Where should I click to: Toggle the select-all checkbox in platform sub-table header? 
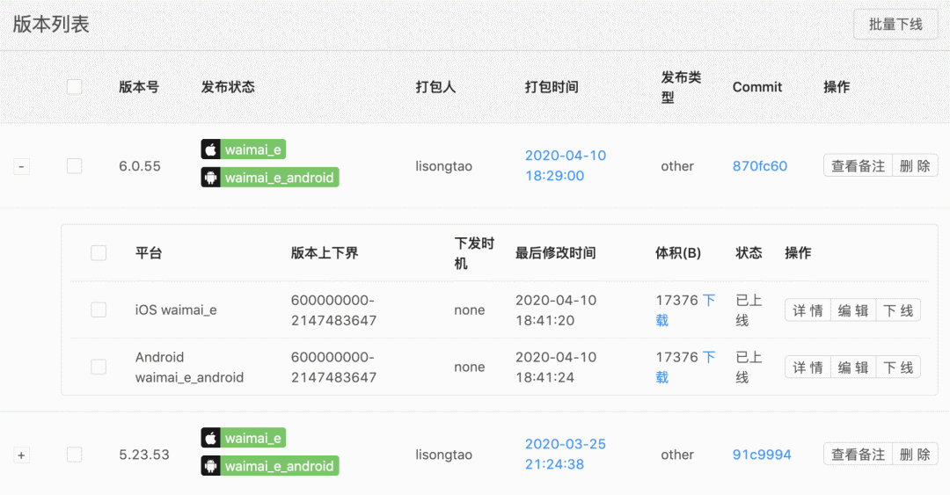[x=99, y=252]
